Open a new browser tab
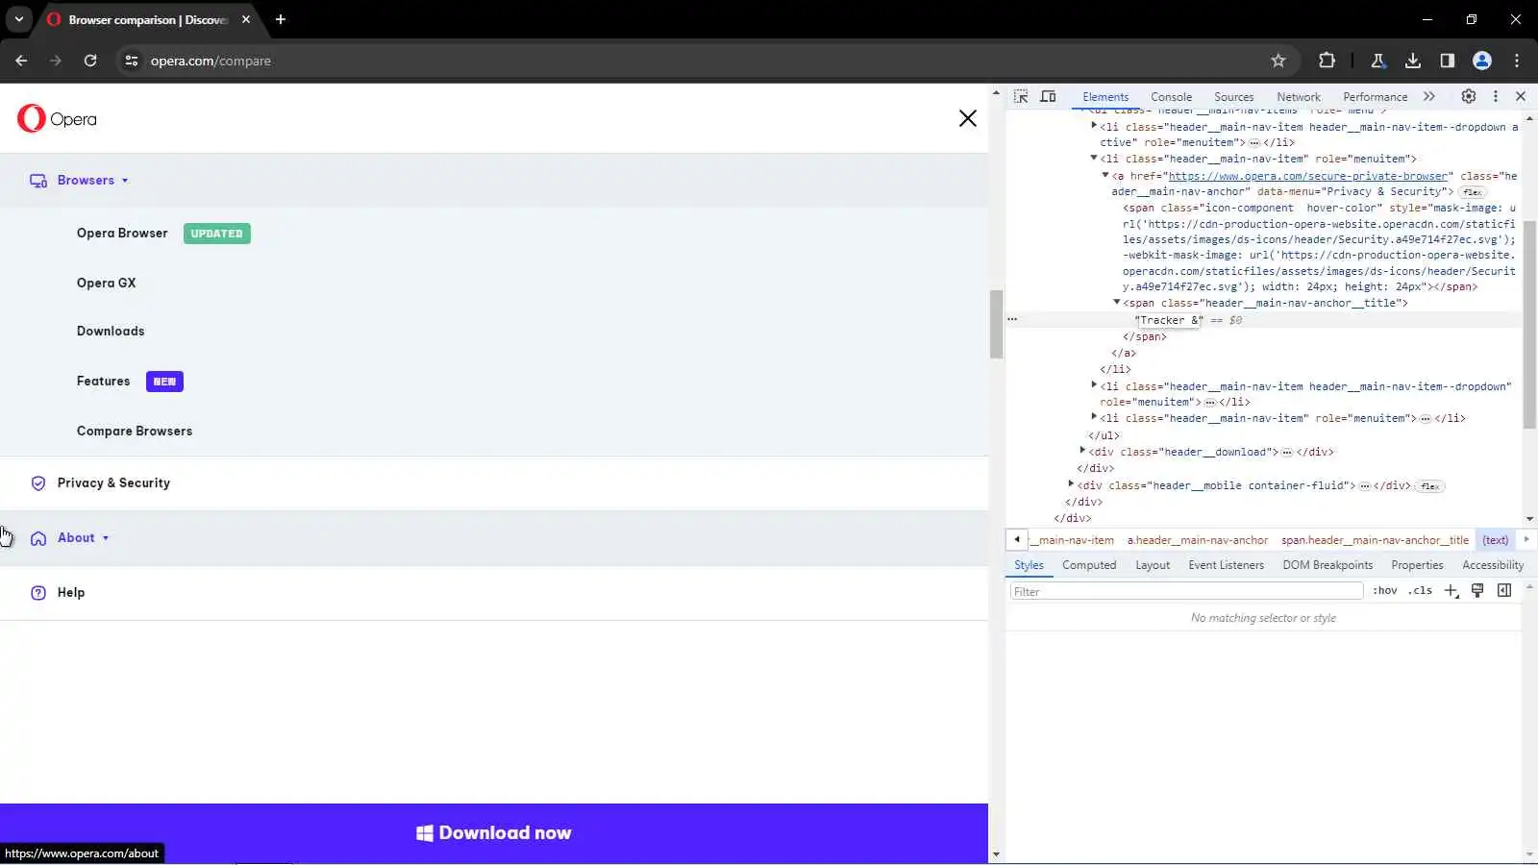Image resolution: width=1538 pixels, height=865 pixels. tap(281, 19)
